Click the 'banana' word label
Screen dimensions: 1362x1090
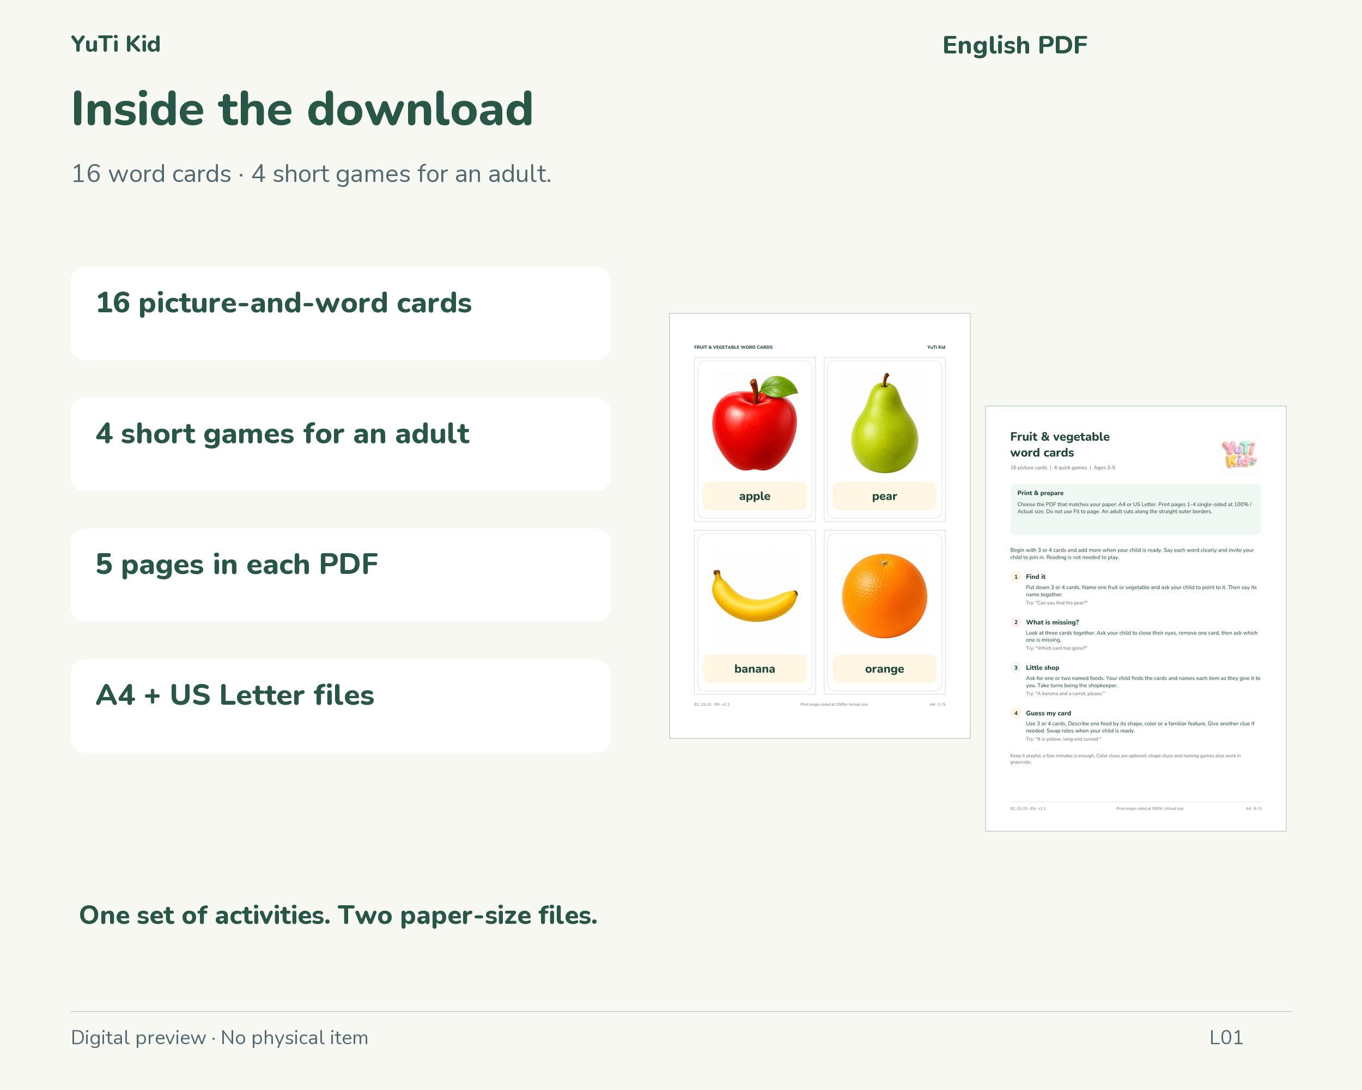pos(755,669)
